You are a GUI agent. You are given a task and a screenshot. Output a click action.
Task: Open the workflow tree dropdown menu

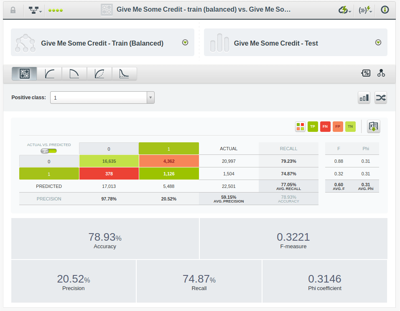pos(36,10)
